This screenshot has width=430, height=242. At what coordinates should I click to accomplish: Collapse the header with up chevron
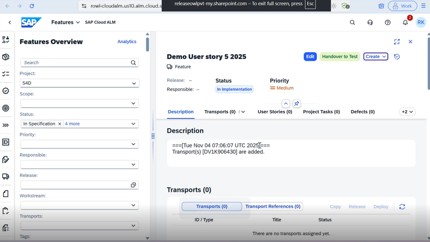pos(285,104)
